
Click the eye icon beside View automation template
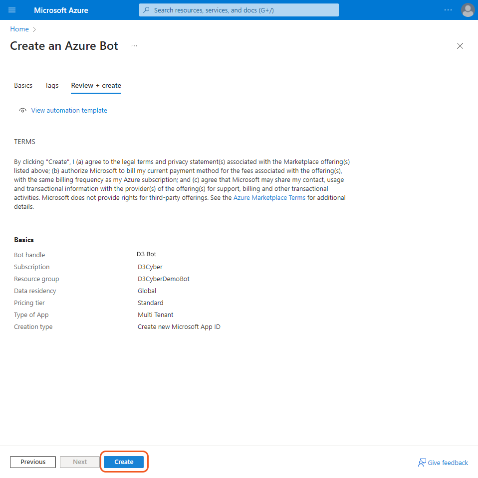pyautogui.click(x=22, y=110)
